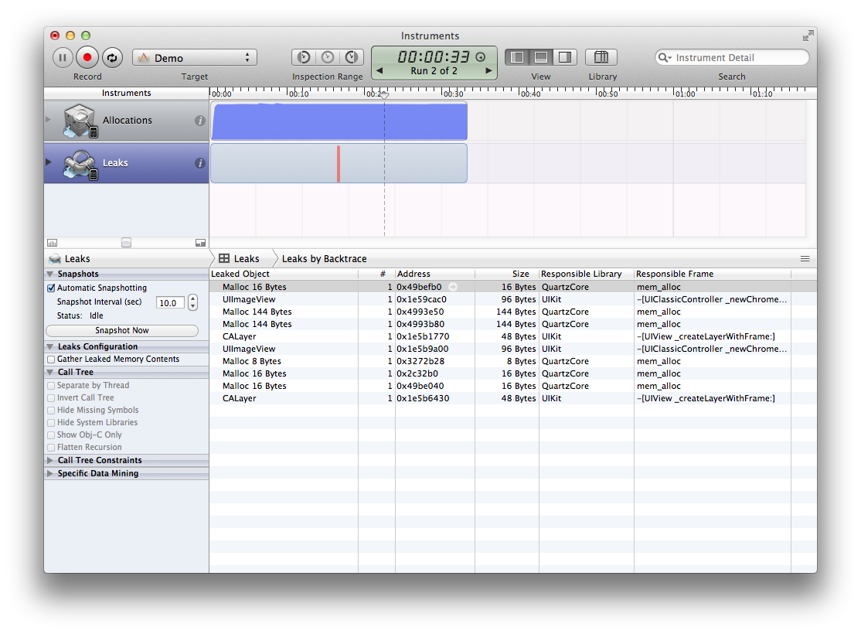Click the Snapshot Now button
861x634 pixels.
(122, 331)
